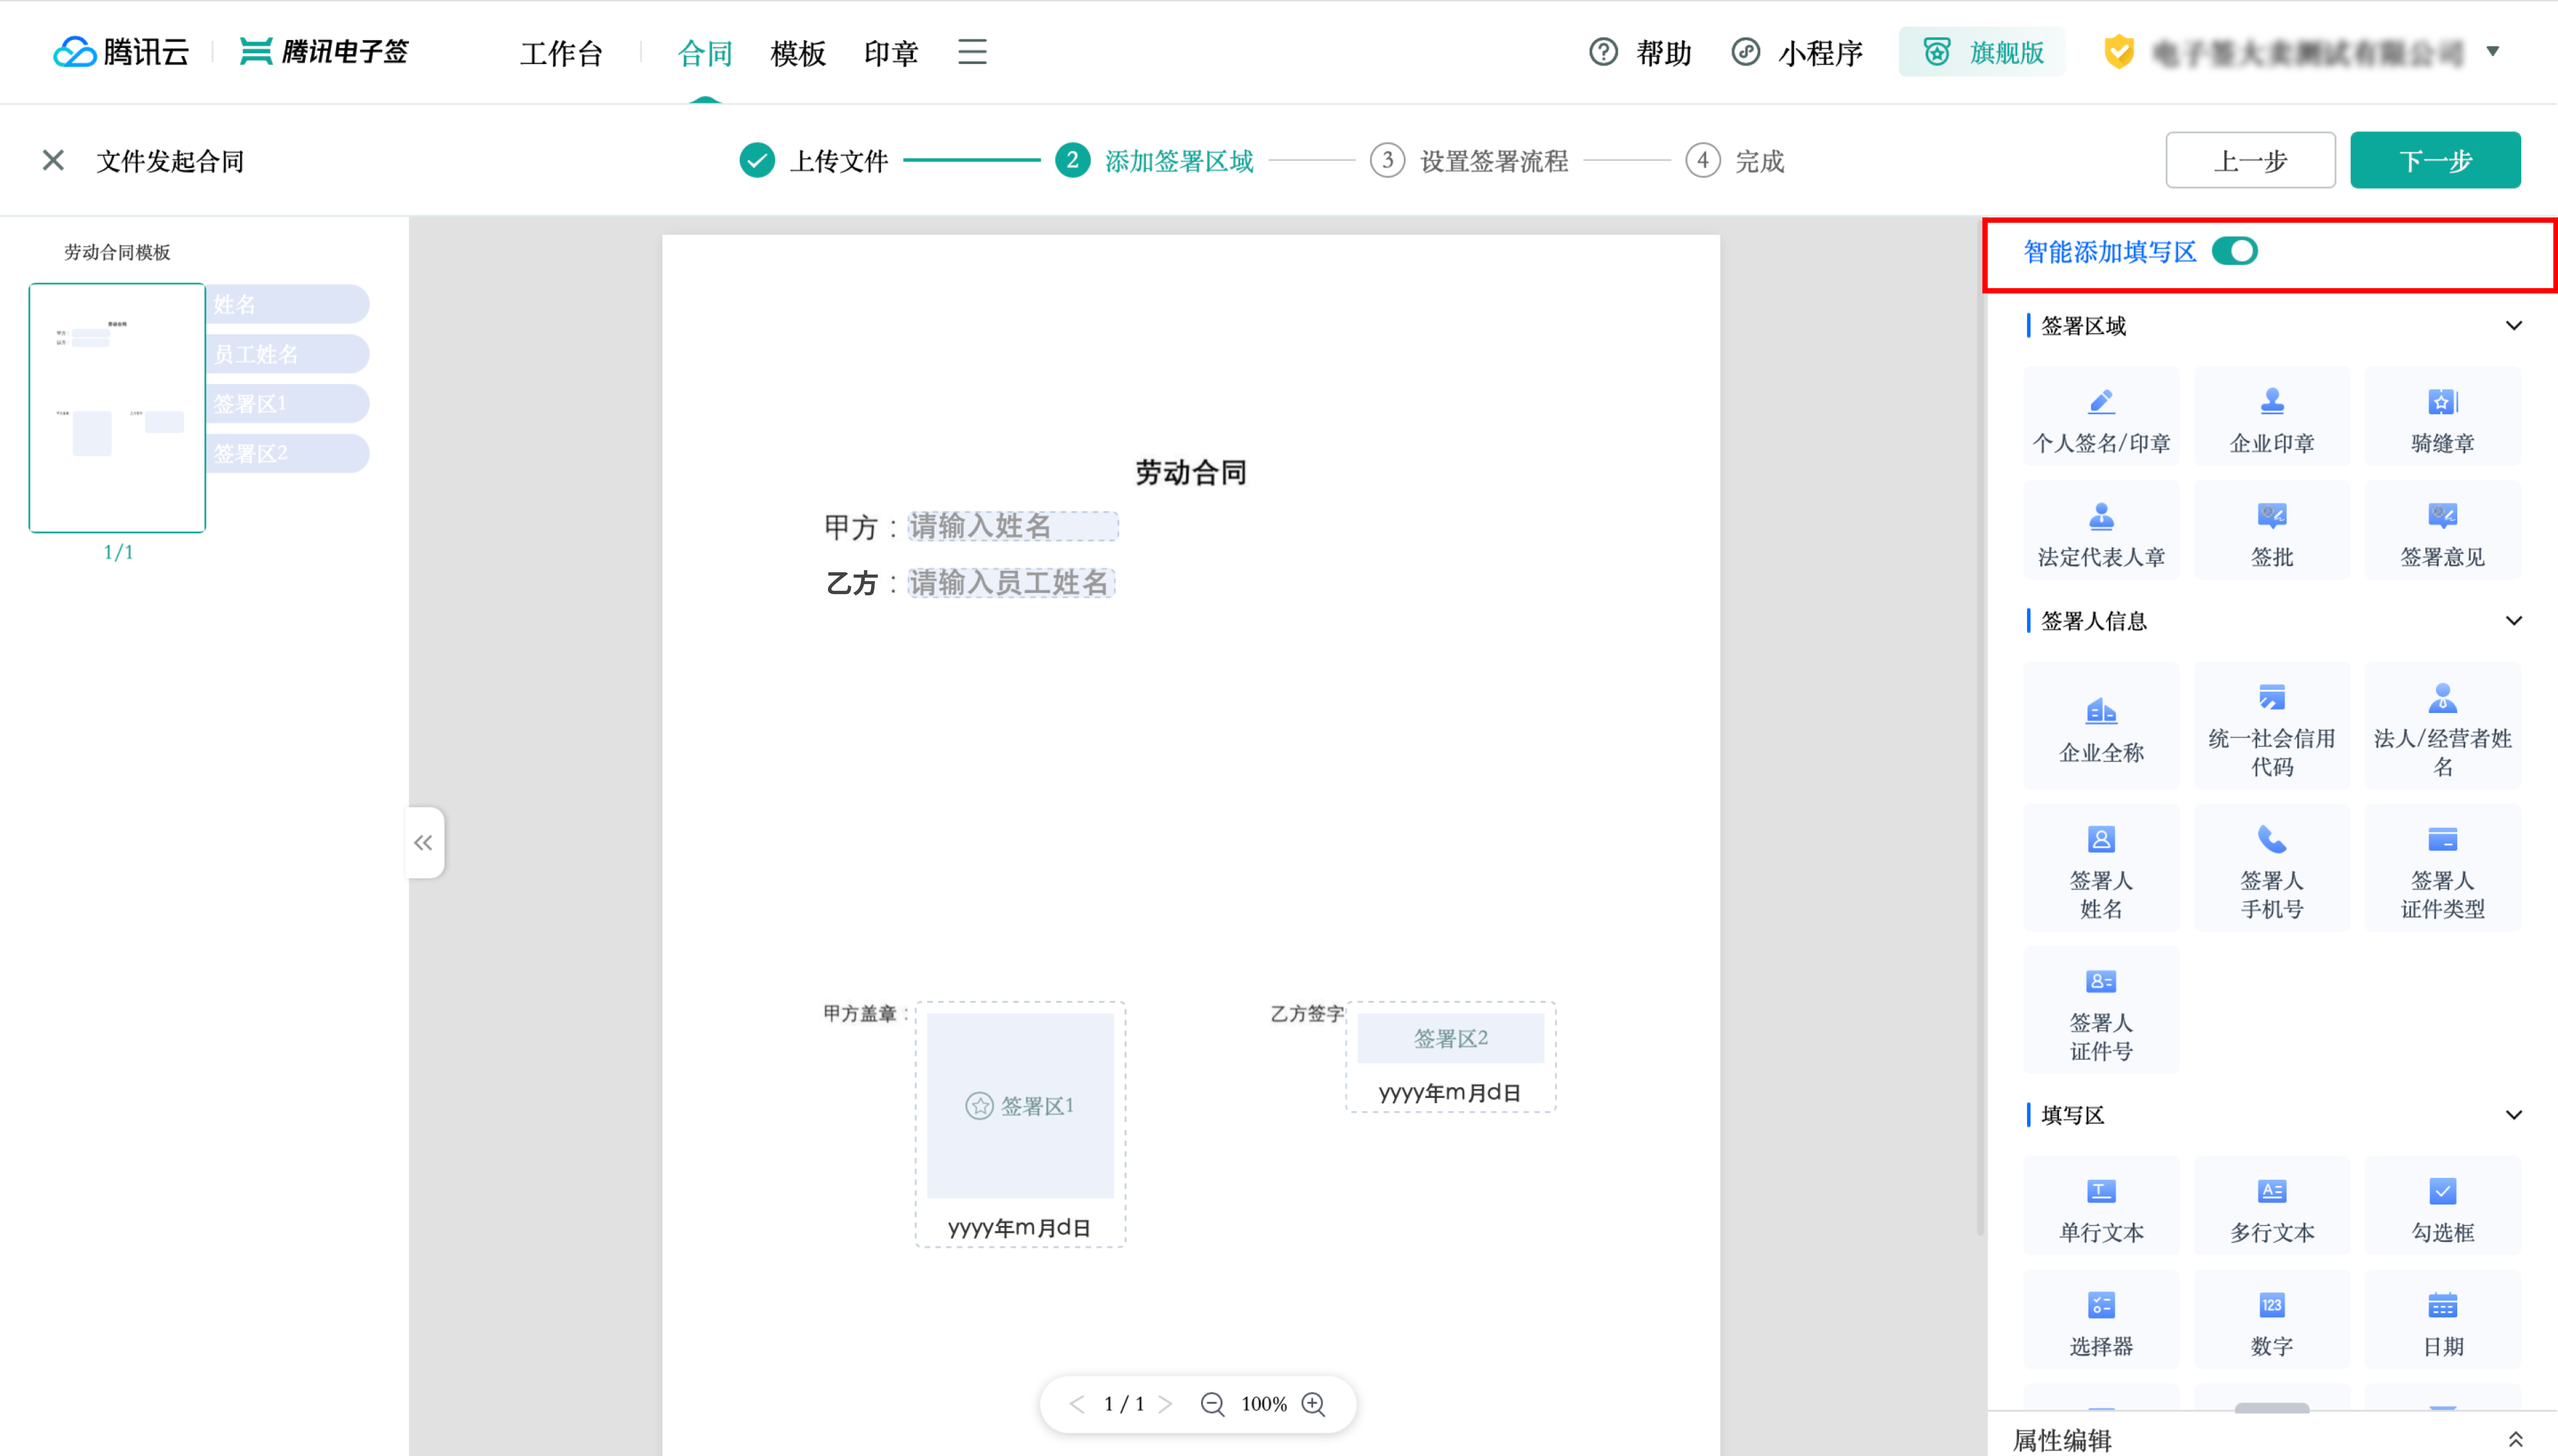Open the hamburger more-menu in navbar
Viewport: 2558px width, 1456px height.
972,52
